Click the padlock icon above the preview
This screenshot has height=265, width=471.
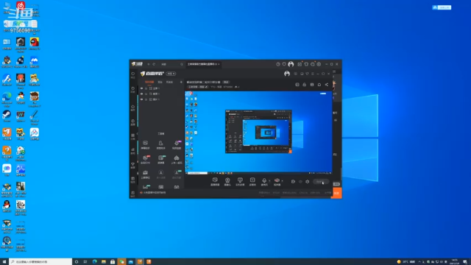(x=305, y=85)
